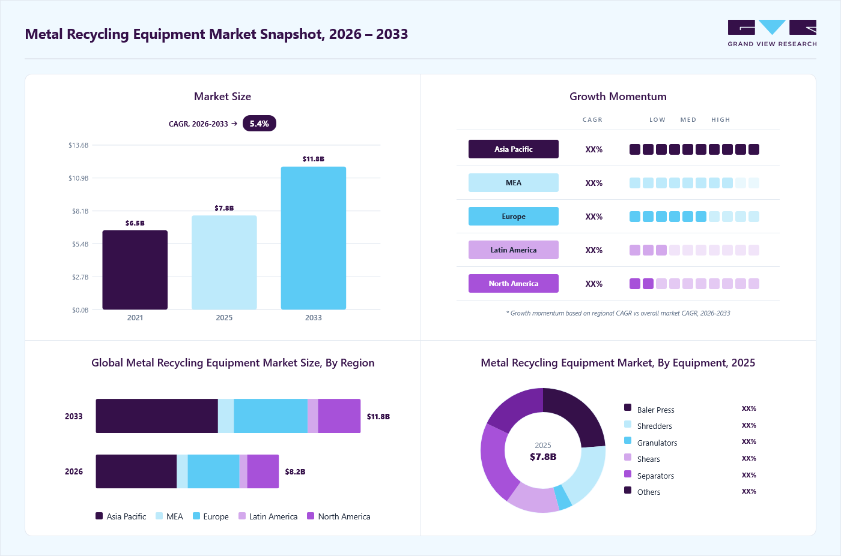This screenshot has height=556, width=841.
Task: Click the Market Size heading
Action: click(x=222, y=97)
